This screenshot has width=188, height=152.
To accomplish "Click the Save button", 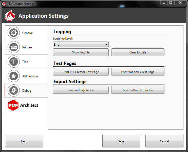I will (x=121, y=141).
